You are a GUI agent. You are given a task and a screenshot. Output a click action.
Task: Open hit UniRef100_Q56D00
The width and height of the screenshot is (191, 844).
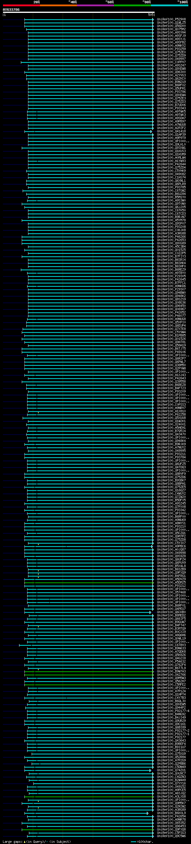(x=171, y=26)
